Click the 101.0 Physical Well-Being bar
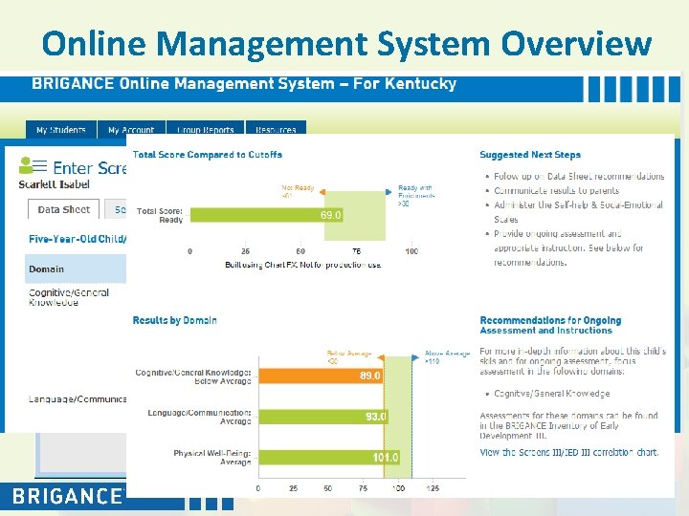 pyautogui.click(x=329, y=457)
